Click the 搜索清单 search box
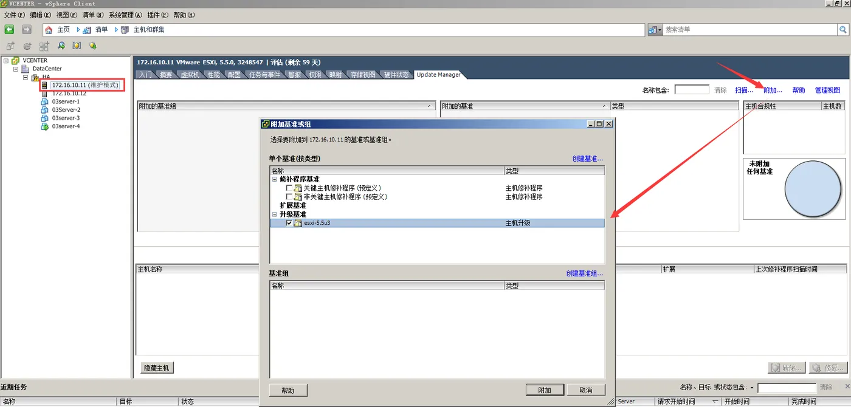This screenshot has width=851, height=407. coord(751,30)
